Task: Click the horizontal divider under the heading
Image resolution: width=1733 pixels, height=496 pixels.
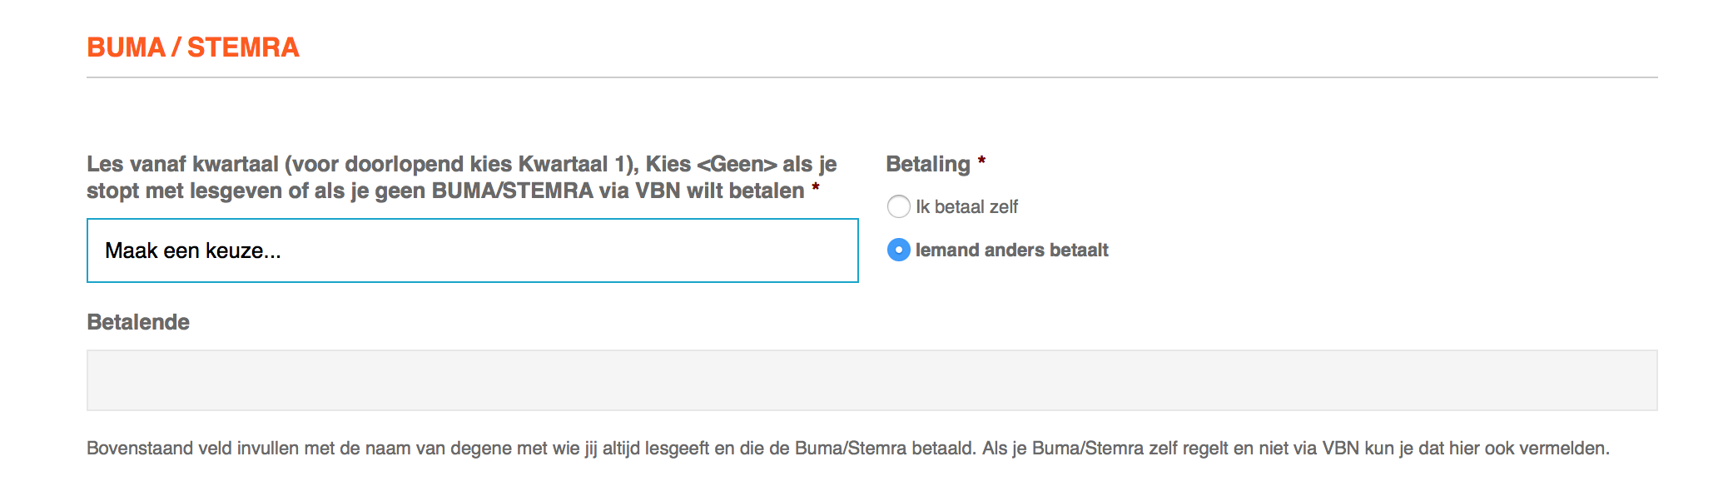Action: coord(872,77)
